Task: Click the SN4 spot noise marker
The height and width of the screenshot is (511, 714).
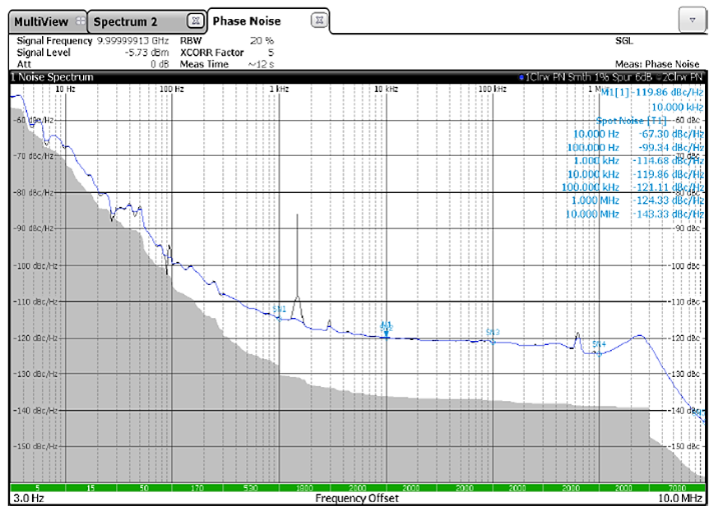Action: click(599, 344)
